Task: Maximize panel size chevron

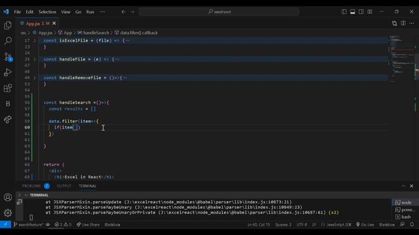Action: (403, 186)
